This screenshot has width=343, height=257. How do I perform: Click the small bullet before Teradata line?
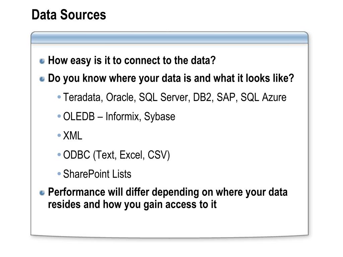coord(59,97)
